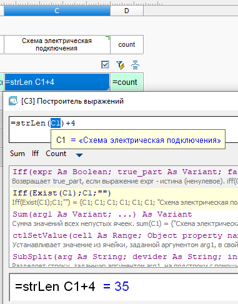Viewport: 238px width, 304px height.
Task: Select the "Схема электрическая подключения" header cell
Action: [57, 44]
